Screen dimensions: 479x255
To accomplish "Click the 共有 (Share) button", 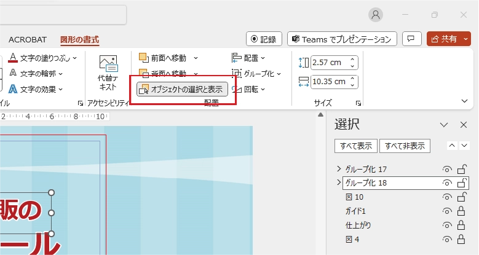I will (x=444, y=39).
